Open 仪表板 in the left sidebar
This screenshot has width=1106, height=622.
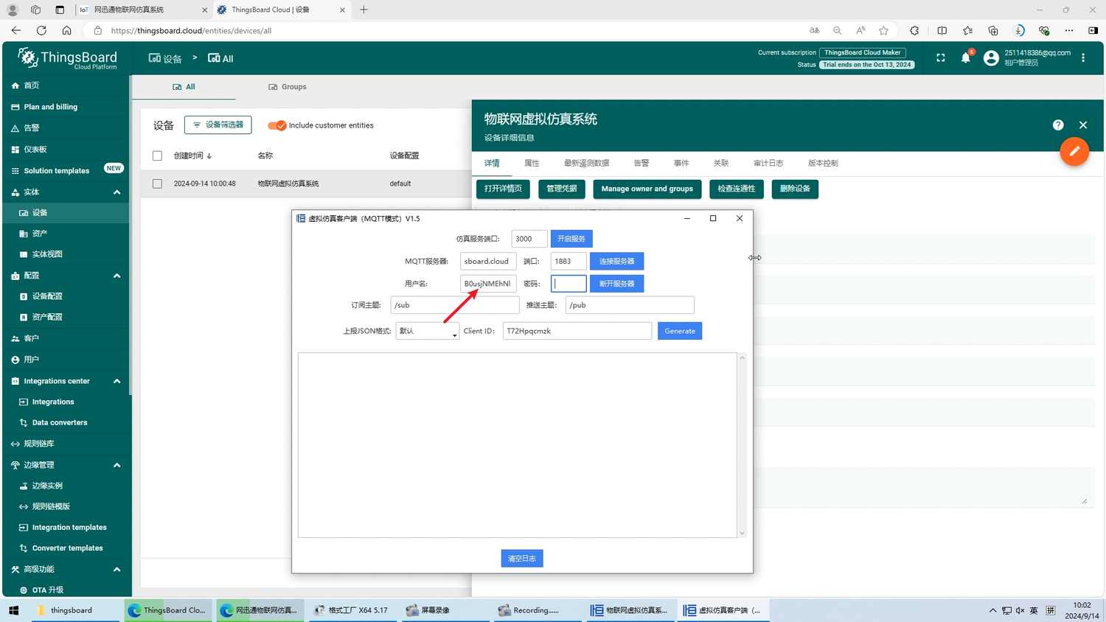(35, 149)
